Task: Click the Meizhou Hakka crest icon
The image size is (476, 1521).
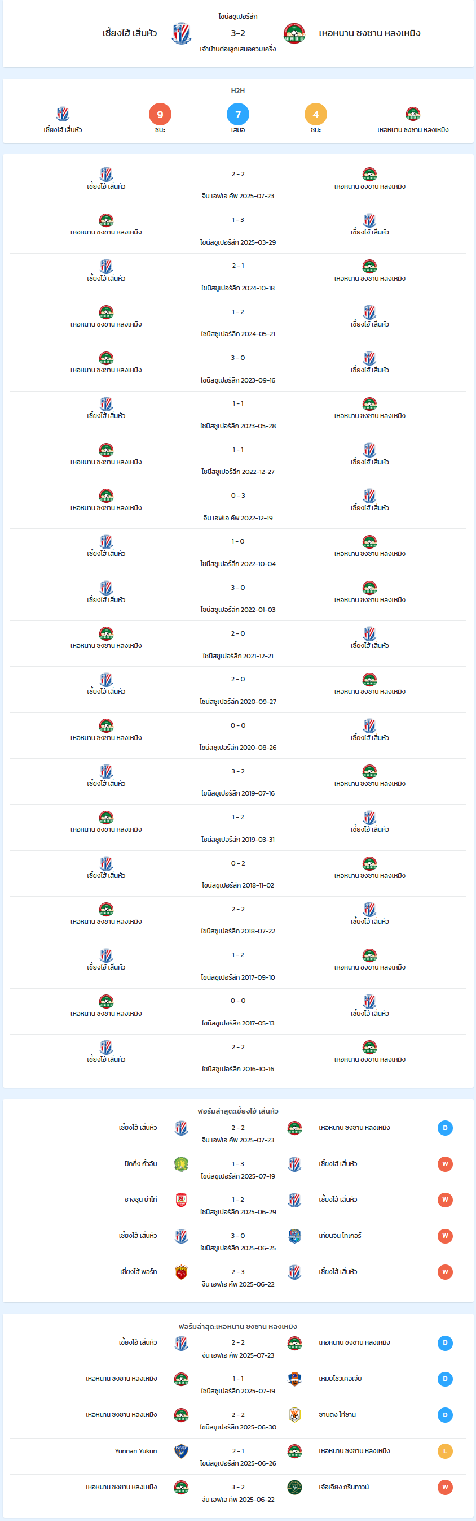Action: click(x=294, y=1379)
